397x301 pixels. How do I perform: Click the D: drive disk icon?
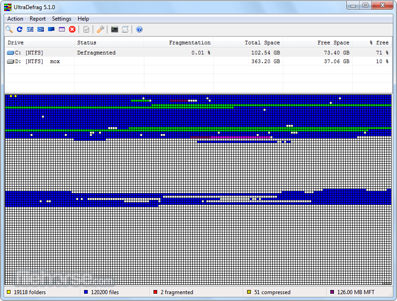click(x=11, y=61)
